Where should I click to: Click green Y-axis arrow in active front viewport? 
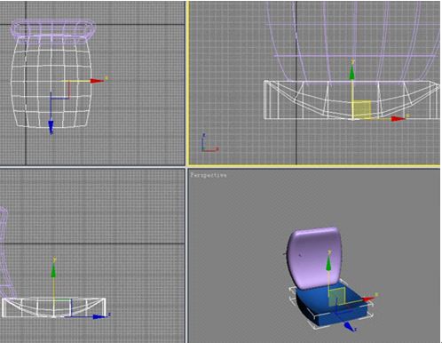tap(351, 73)
